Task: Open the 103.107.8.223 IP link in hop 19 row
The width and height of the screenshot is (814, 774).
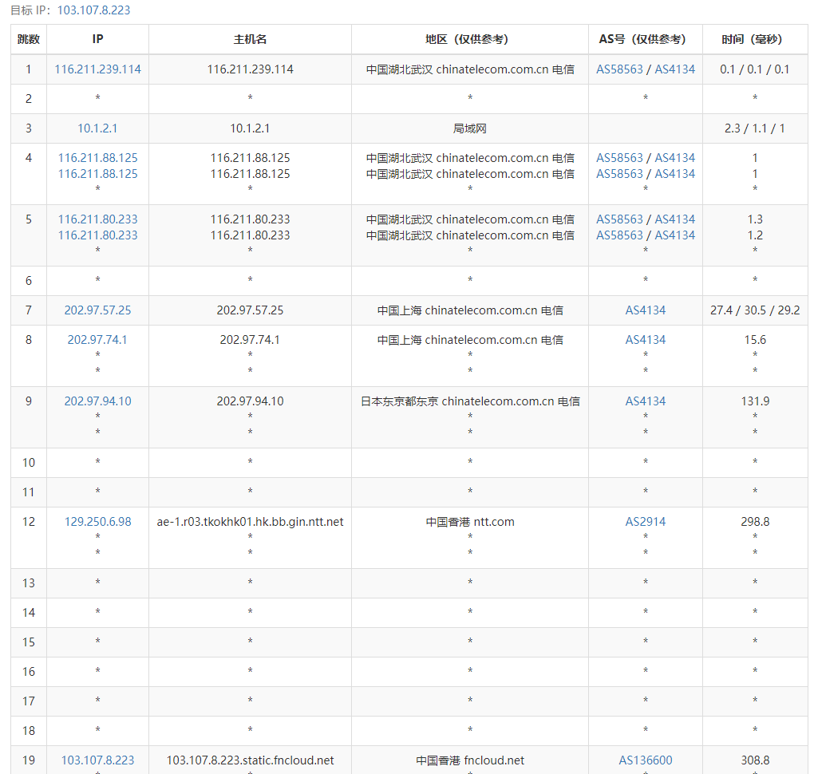Action: (x=97, y=760)
